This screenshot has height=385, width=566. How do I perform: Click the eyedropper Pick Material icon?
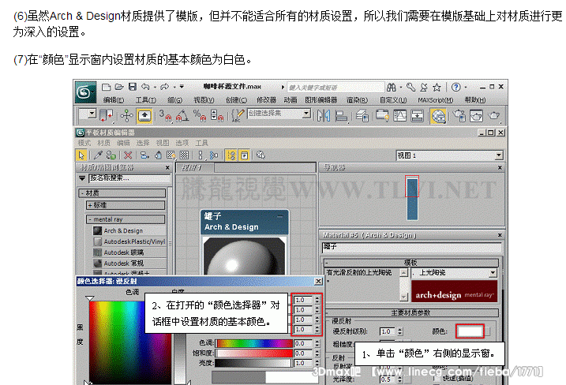pyautogui.click(x=98, y=155)
